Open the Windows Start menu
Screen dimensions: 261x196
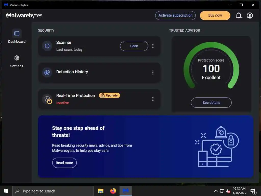tap(6, 191)
